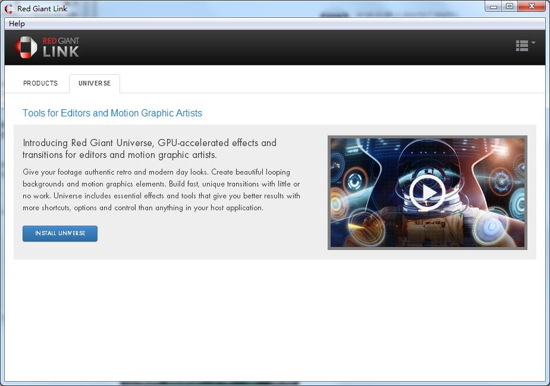
Task: Expand the dropdown arrow beside the list icon
Action: [x=533, y=43]
